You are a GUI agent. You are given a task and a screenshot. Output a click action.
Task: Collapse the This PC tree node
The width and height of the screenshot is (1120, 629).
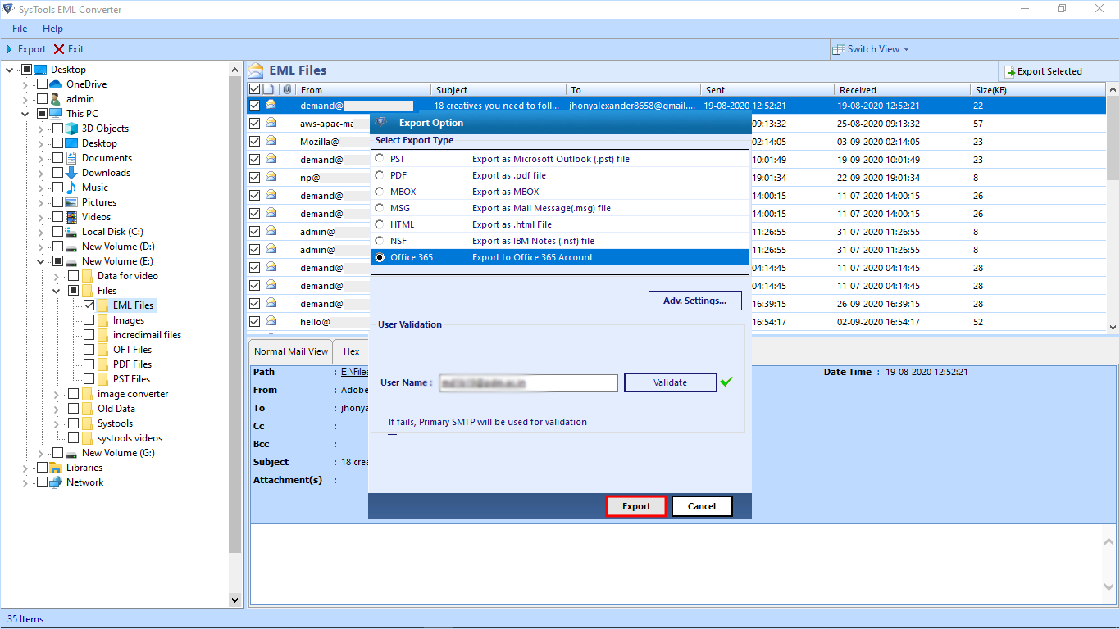coord(25,114)
